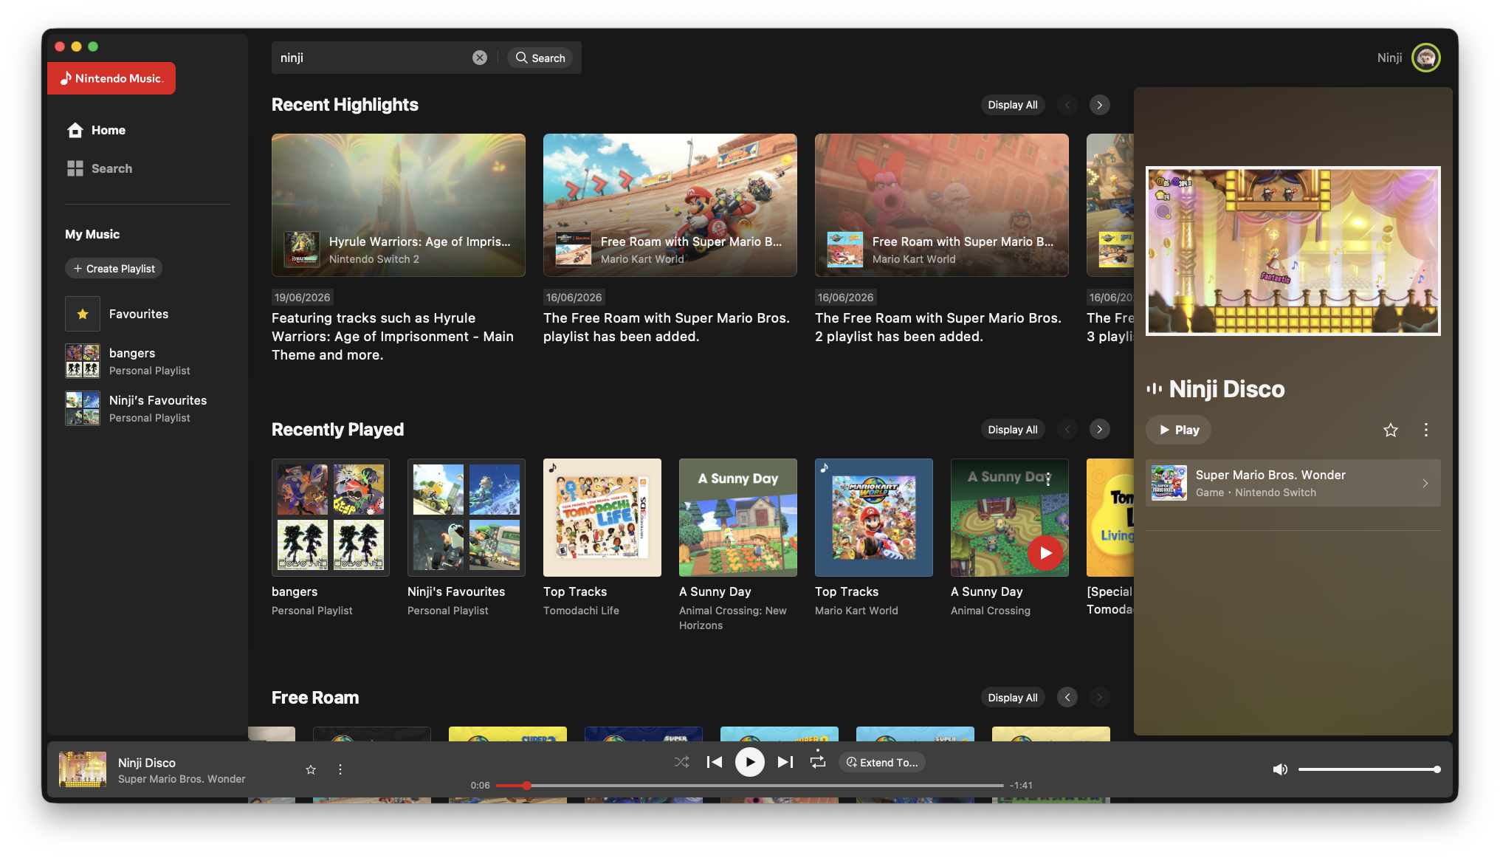
Task: Show next Free Roam items
Action: coord(1100,698)
